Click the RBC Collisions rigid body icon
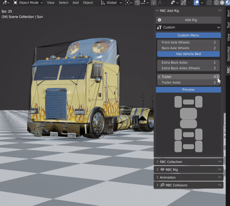Viewport: 230px width, 206px height. pyautogui.click(x=162, y=185)
